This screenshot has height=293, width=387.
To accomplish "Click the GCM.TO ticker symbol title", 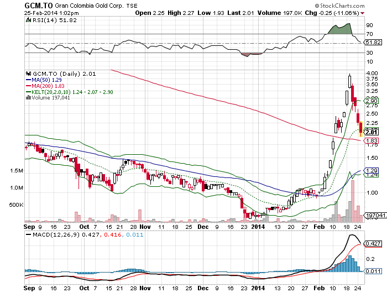I will click(x=39, y=6).
